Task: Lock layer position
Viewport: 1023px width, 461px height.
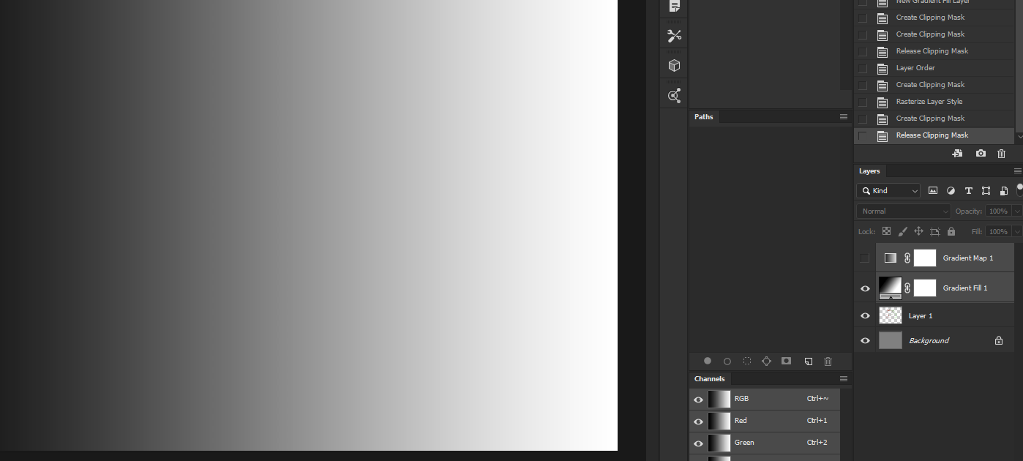Action: [918, 231]
